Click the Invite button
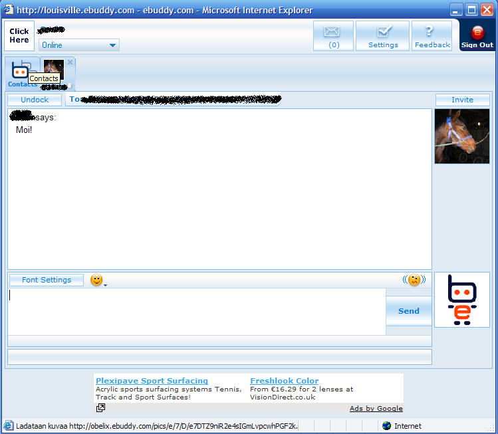Screen dimensions: 498x434 pos(463,100)
